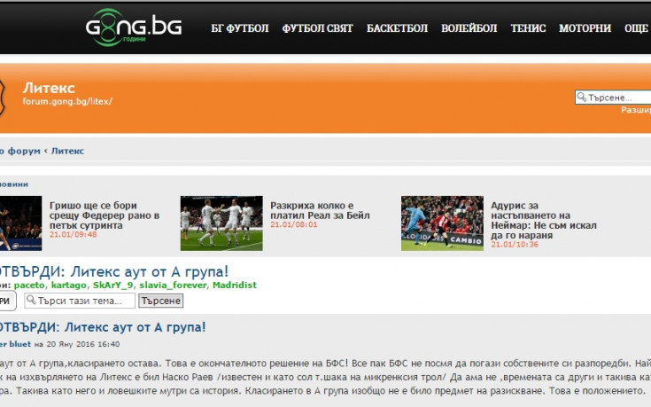This screenshot has width=651, height=407.
Task: Click timestamp 21.01/09:48
Action: point(73,234)
